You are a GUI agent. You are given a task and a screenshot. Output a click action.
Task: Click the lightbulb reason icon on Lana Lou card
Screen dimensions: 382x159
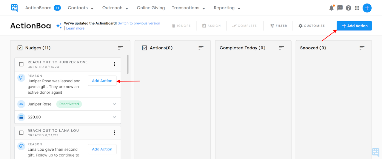pos(21,146)
